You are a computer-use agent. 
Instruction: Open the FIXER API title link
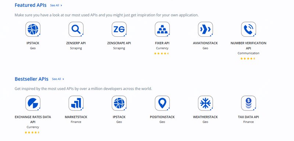(x=162, y=43)
